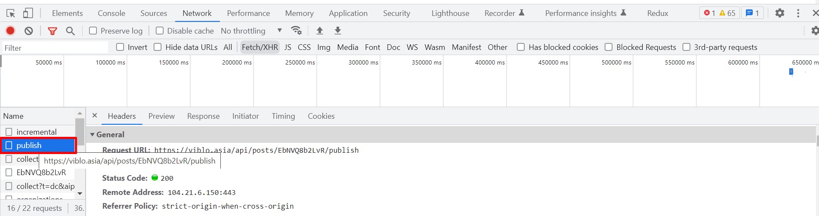The width and height of the screenshot is (819, 216).
Task: Type in the network Filter field
Action: [55, 48]
